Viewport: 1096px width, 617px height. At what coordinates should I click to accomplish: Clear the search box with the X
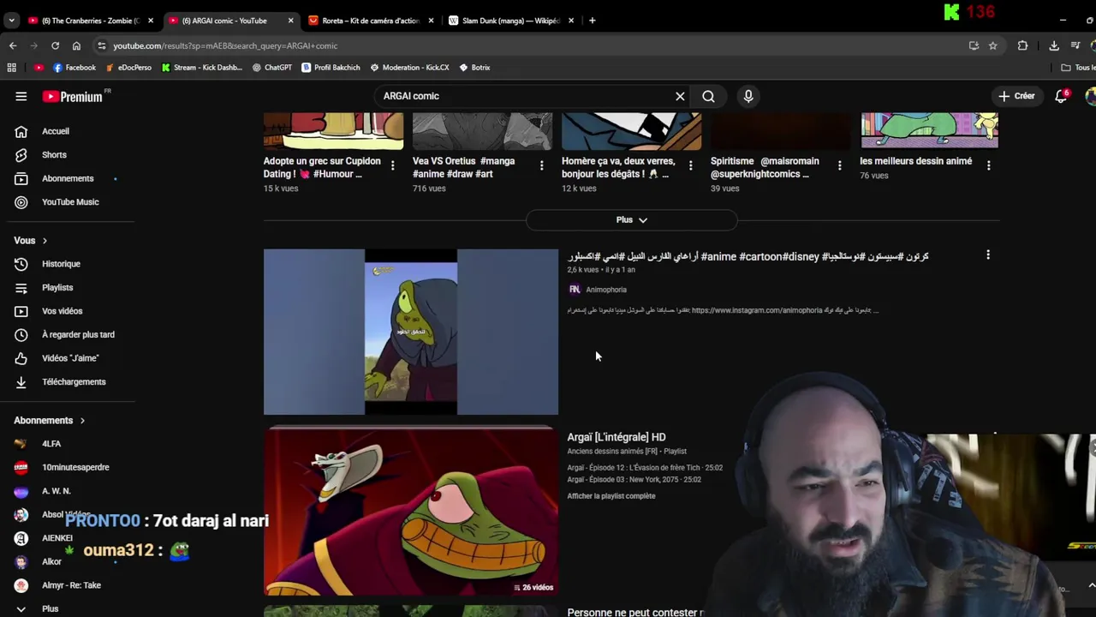click(x=680, y=96)
